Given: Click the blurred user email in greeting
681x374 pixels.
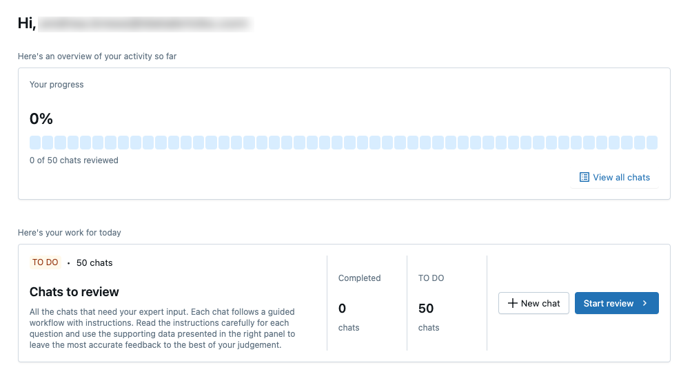Looking at the screenshot, I should point(145,24).
